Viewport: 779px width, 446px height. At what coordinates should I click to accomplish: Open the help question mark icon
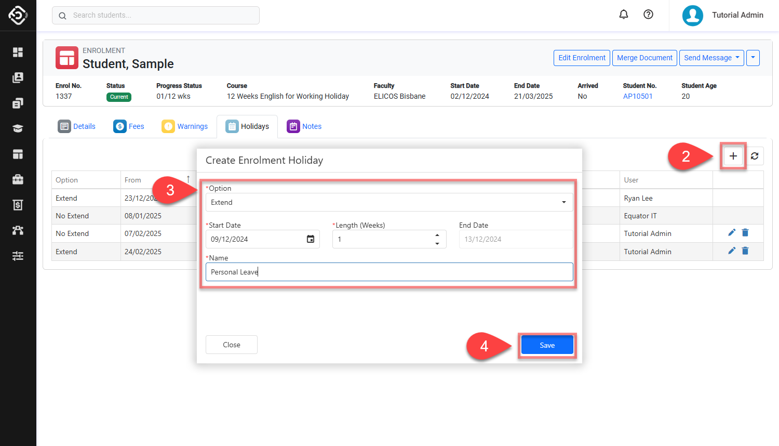648,15
